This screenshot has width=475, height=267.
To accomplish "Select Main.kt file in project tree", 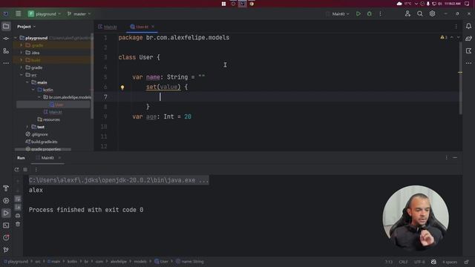I will pyautogui.click(x=53, y=112).
